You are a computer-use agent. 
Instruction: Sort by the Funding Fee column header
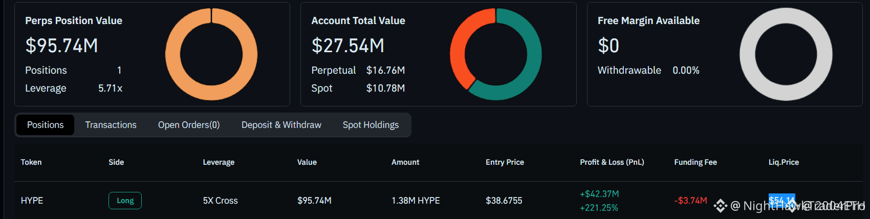[695, 162]
